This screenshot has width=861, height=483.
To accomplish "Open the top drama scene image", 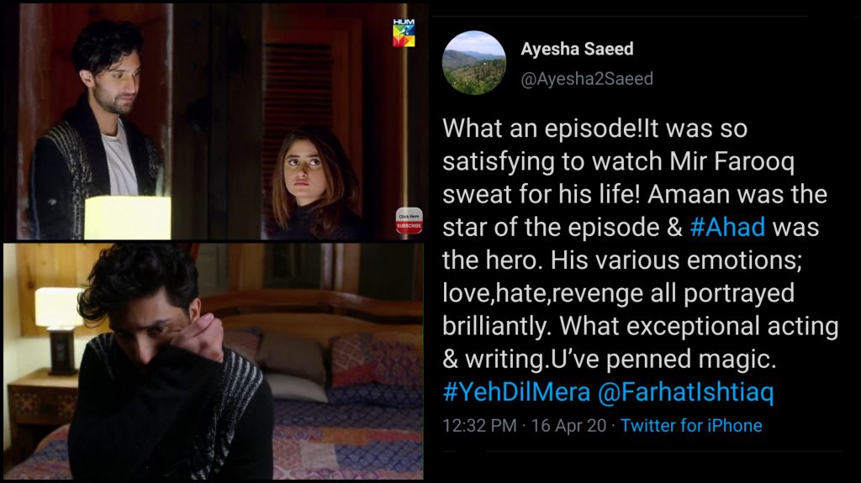I will [216, 121].
